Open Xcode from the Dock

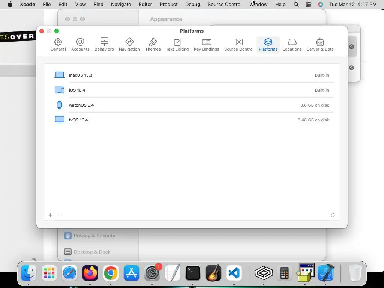[x=326, y=273]
